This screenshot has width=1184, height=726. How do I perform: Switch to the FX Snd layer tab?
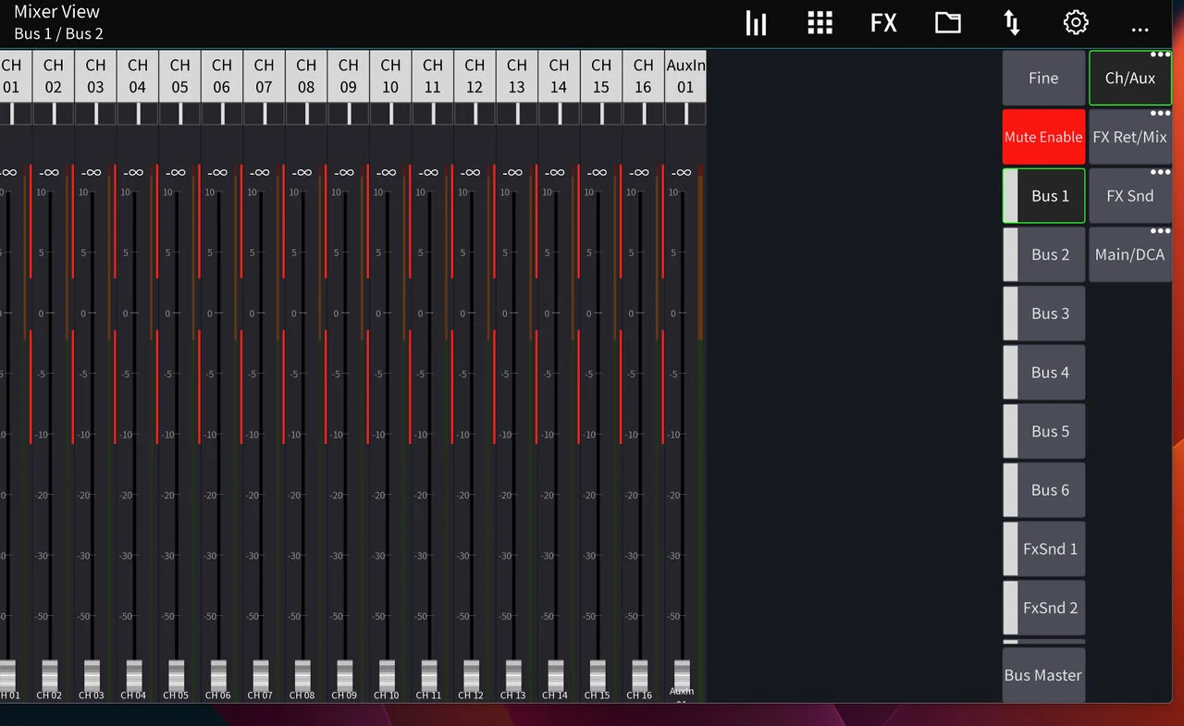(x=1130, y=196)
